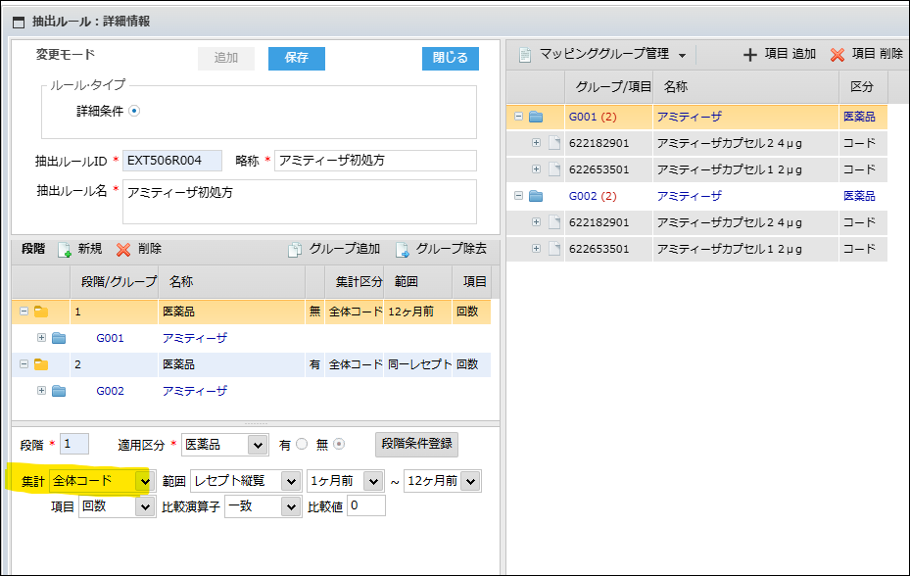This screenshot has height=576, width=910.
Task: Click the folder icon of G001 (2) group row
Action: 536,117
